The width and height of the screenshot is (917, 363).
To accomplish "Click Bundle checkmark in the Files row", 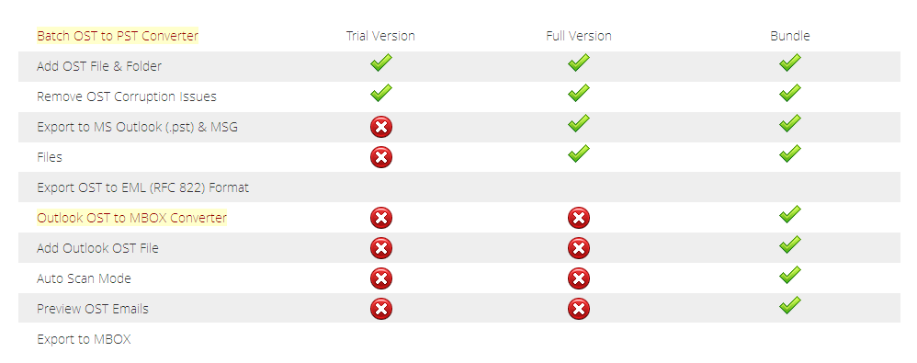I will [789, 154].
